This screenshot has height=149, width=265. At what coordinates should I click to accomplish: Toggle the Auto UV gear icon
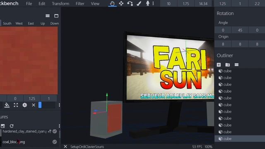coord(25,105)
